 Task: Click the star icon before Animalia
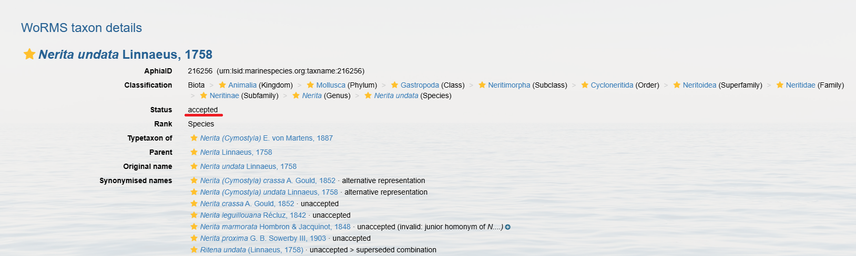(x=222, y=85)
